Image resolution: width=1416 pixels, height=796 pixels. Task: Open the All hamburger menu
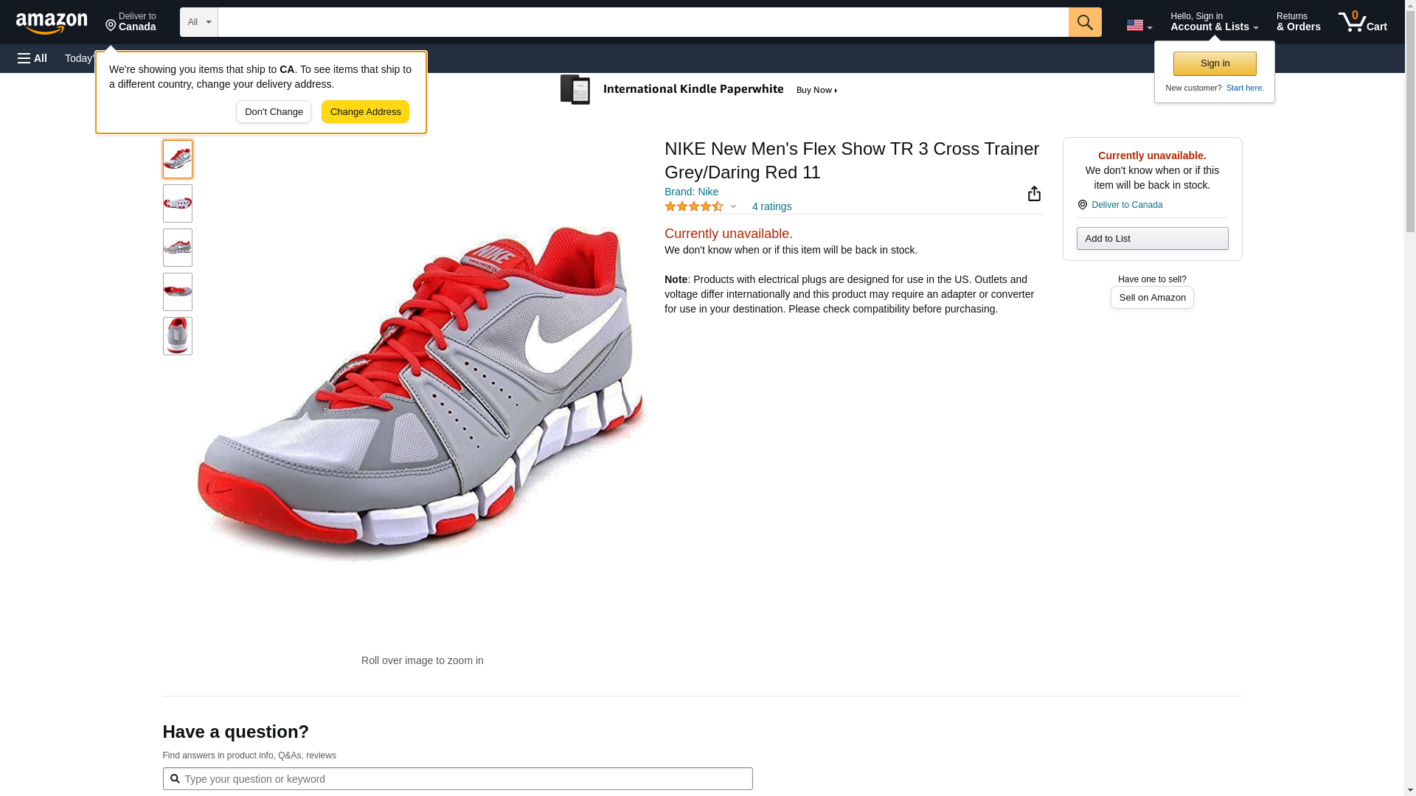tap(32, 58)
